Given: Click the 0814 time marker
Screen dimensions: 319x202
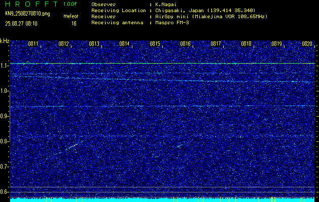Looking at the screenshot, I should point(124,43).
